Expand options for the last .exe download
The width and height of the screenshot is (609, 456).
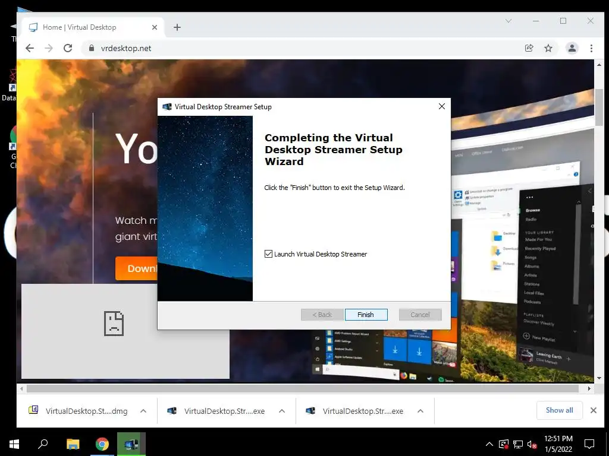click(x=420, y=411)
